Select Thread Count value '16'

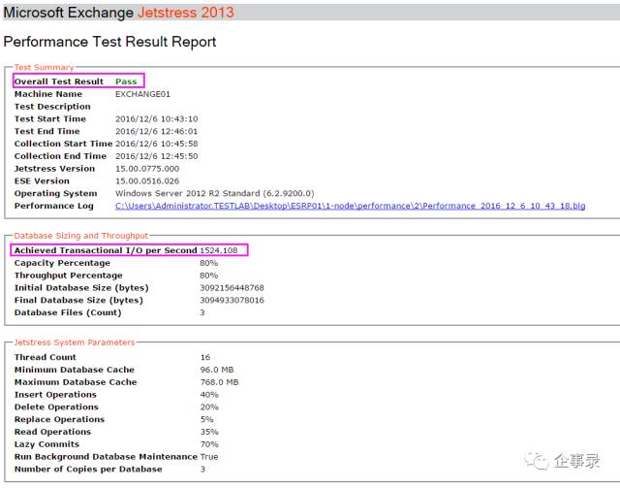[205, 357]
